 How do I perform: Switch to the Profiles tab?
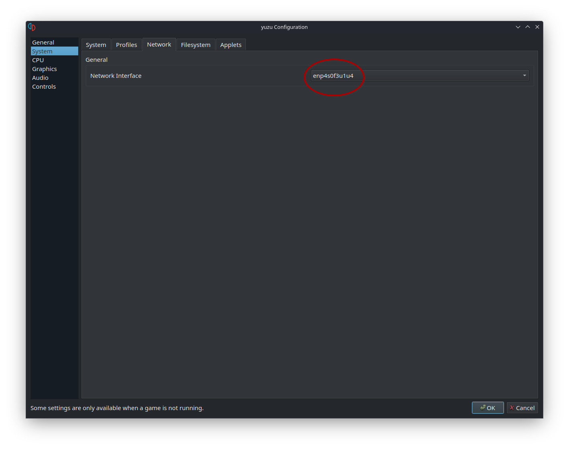coord(126,45)
